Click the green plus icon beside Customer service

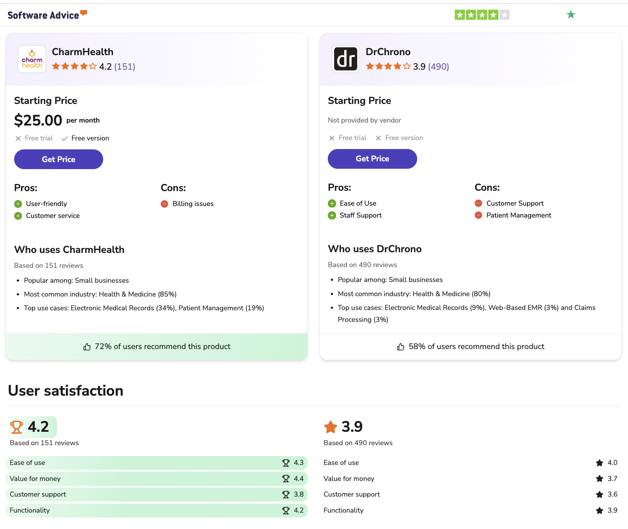pyautogui.click(x=18, y=216)
